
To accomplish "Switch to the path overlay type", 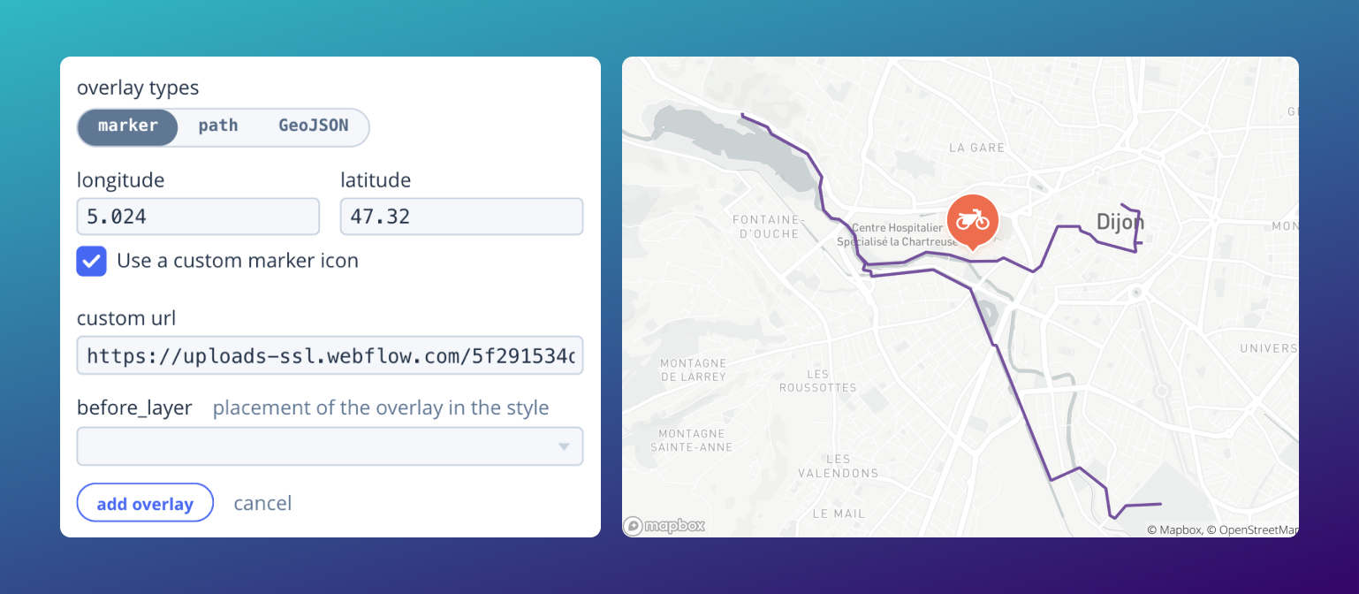I will (218, 126).
